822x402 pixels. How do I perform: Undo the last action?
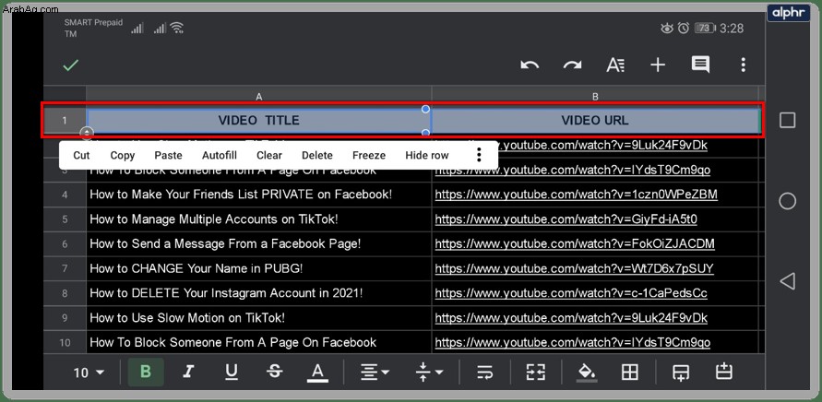tap(530, 65)
